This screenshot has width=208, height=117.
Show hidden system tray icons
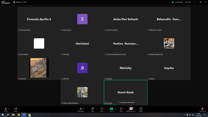(185, 115)
